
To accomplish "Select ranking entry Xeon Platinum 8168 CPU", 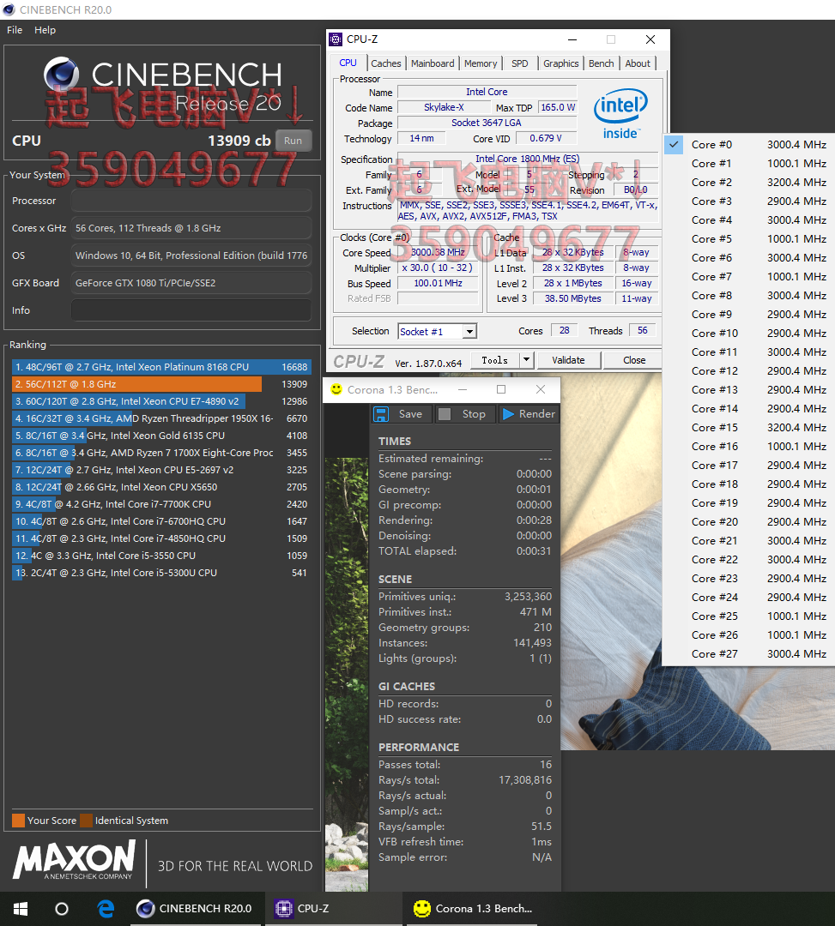I will tap(160, 367).
